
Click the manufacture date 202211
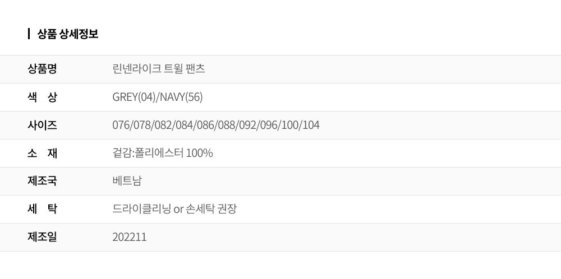point(130,237)
